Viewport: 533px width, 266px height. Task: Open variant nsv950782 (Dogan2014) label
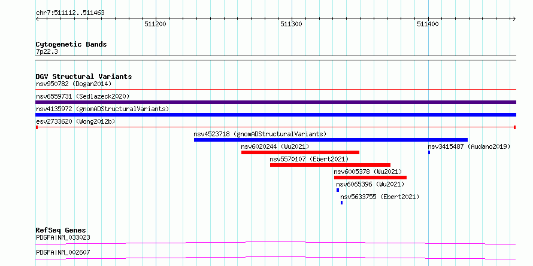tap(74, 84)
